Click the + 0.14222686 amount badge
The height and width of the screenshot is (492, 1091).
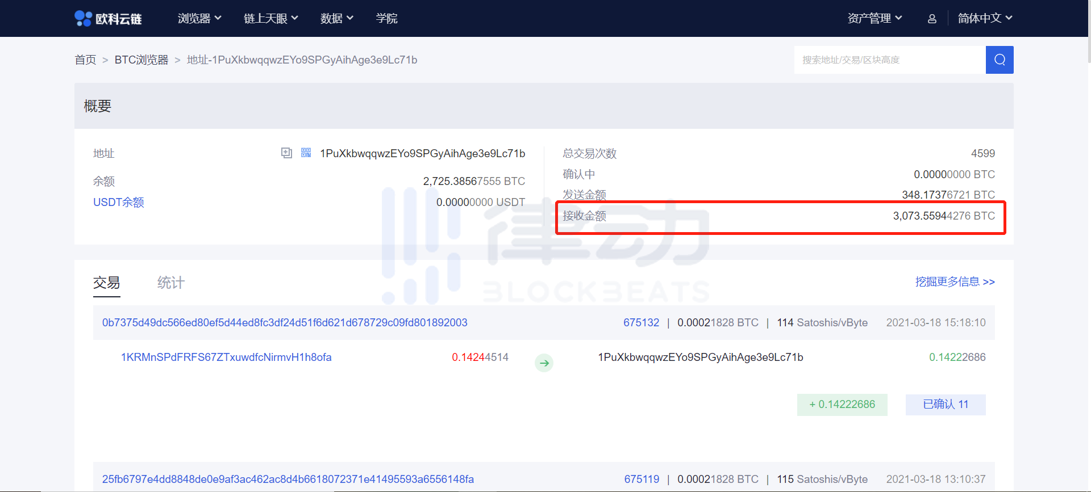[842, 405]
